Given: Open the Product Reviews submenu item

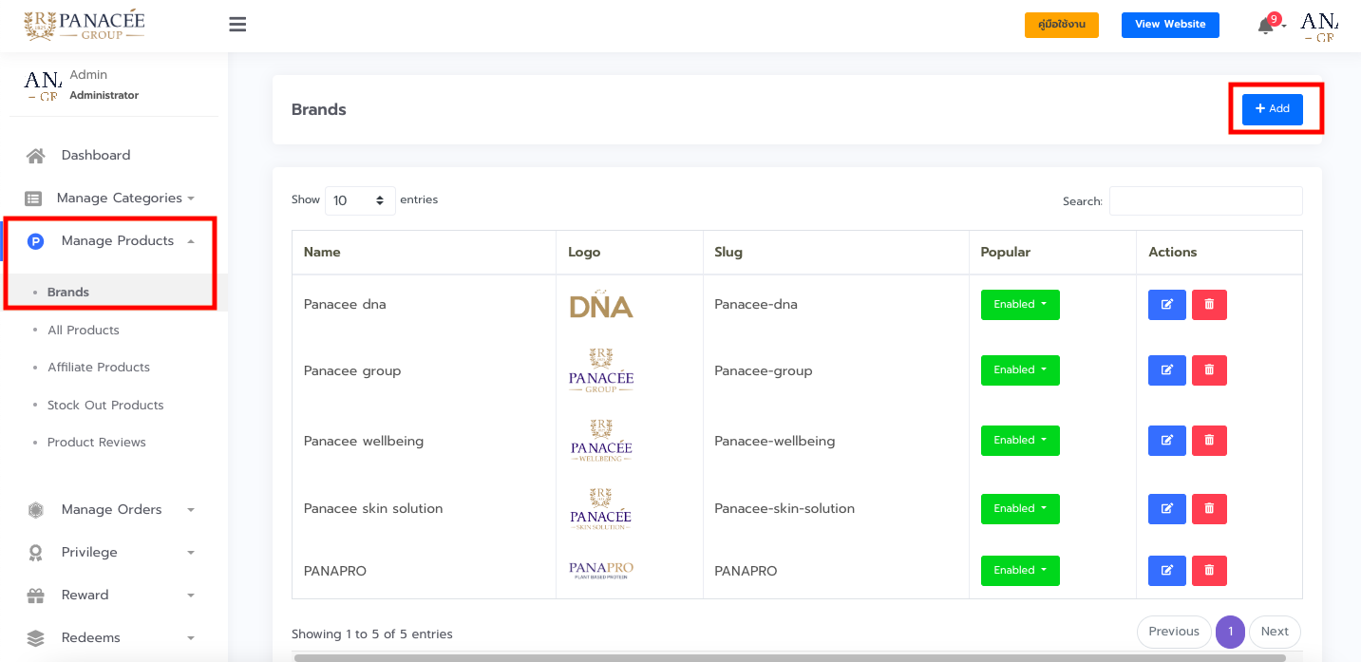Looking at the screenshot, I should pos(97,443).
